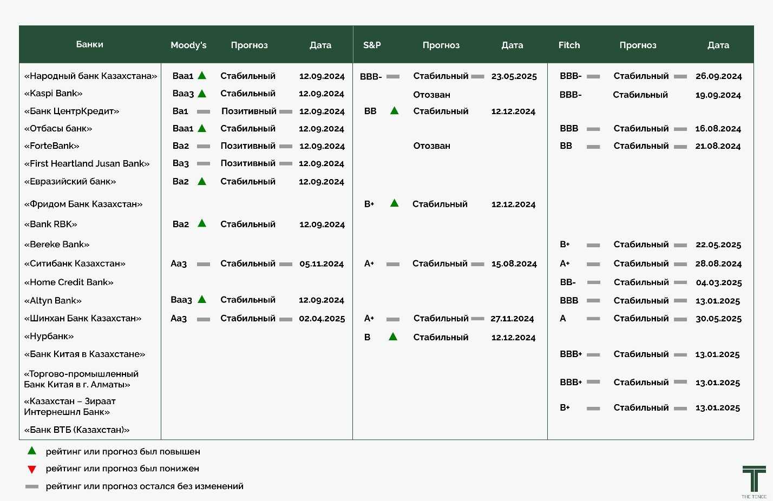The width and height of the screenshot is (773, 501).
Task: Click green arrow beside Банк ЦентрКредит S&P BB
Action: tap(395, 110)
